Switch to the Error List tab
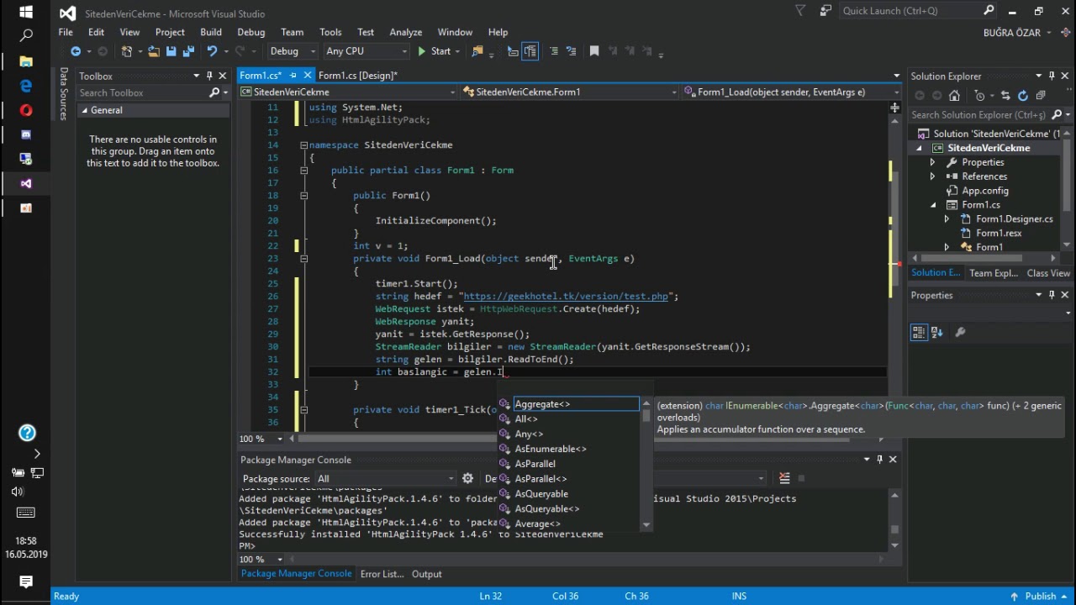Screen dimensions: 1076x605 [382, 574]
